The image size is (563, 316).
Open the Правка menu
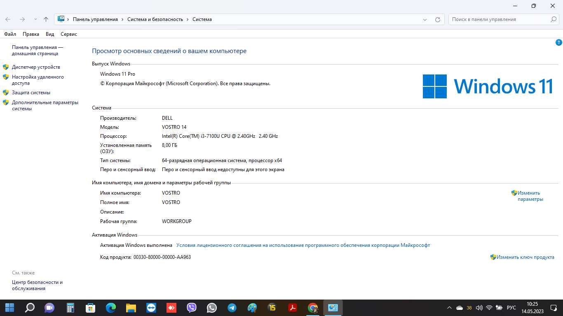[31, 34]
